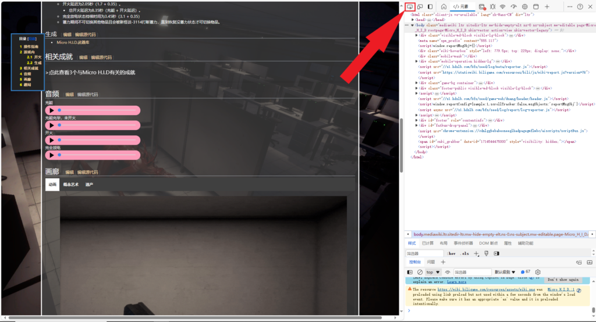Select the 遗产 gallery tab
Screen dimensions: 596x322
click(89, 185)
